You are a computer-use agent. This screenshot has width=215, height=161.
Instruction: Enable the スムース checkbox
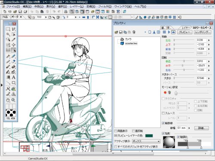[163, 113]
